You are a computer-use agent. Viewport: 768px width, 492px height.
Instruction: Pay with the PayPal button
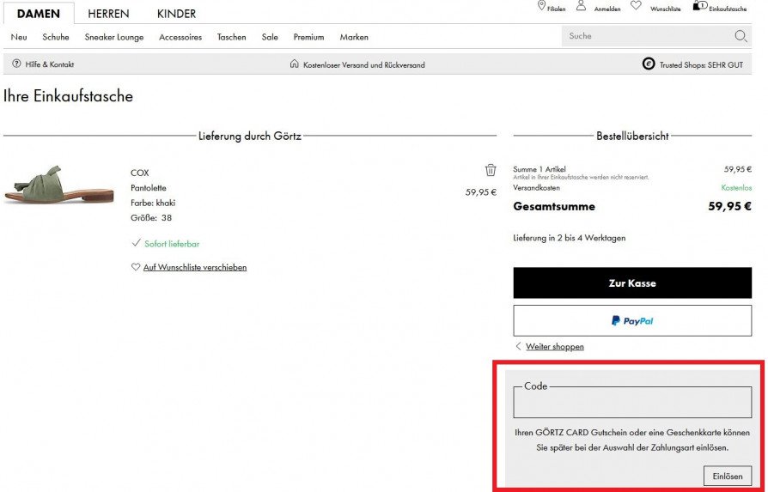632,320
